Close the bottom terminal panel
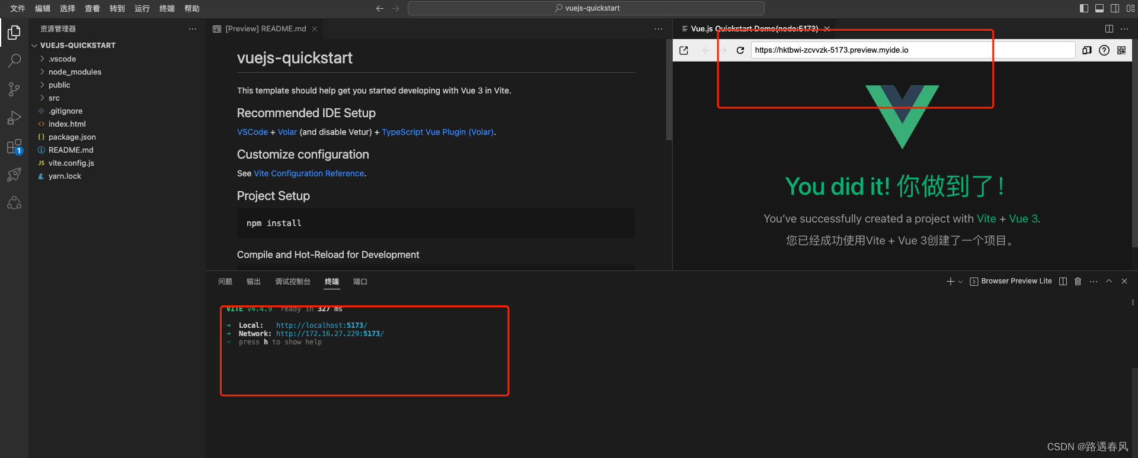 click(x=1124, y=282)
